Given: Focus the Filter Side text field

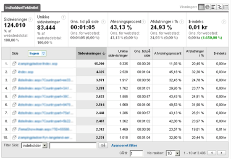Looking at the screenshot, I should [x=73, y=146].
